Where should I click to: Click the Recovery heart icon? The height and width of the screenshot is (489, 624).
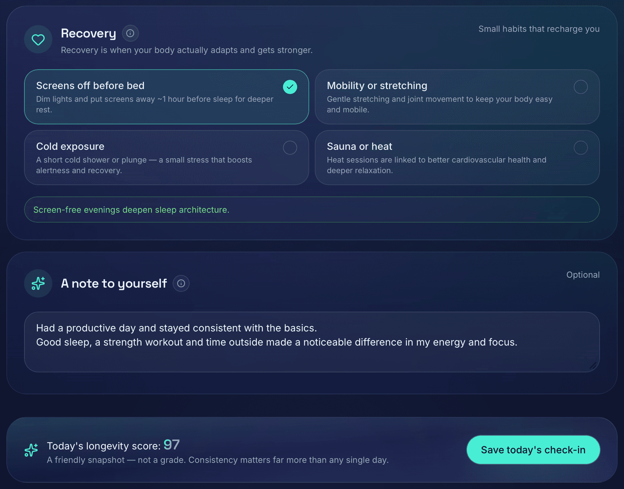pyautogui.click(x=38, y=39)
